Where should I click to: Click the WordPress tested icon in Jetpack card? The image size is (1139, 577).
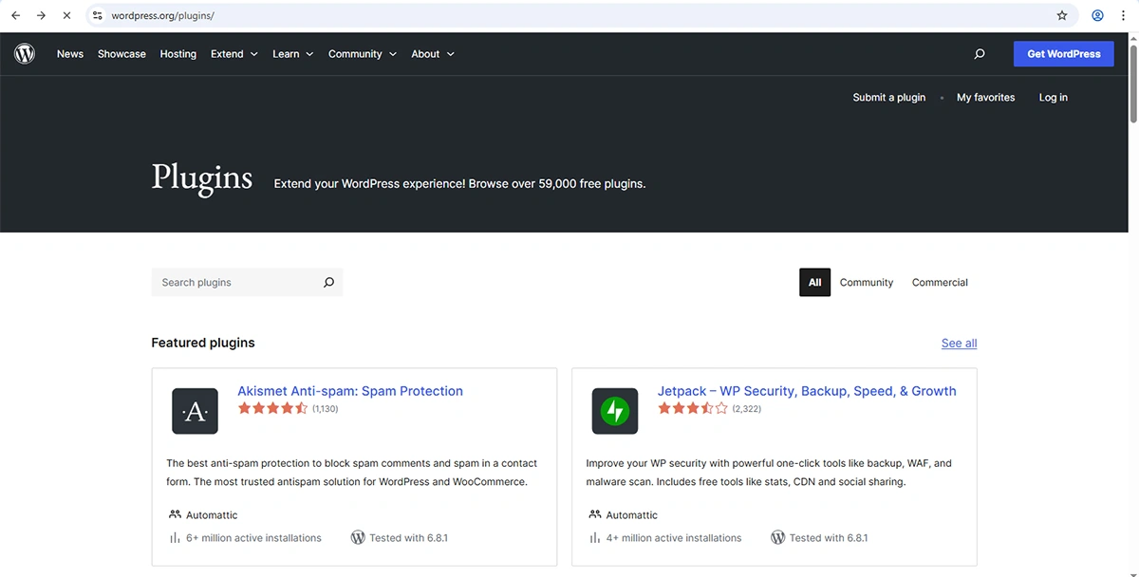click(x=777, y=538)
